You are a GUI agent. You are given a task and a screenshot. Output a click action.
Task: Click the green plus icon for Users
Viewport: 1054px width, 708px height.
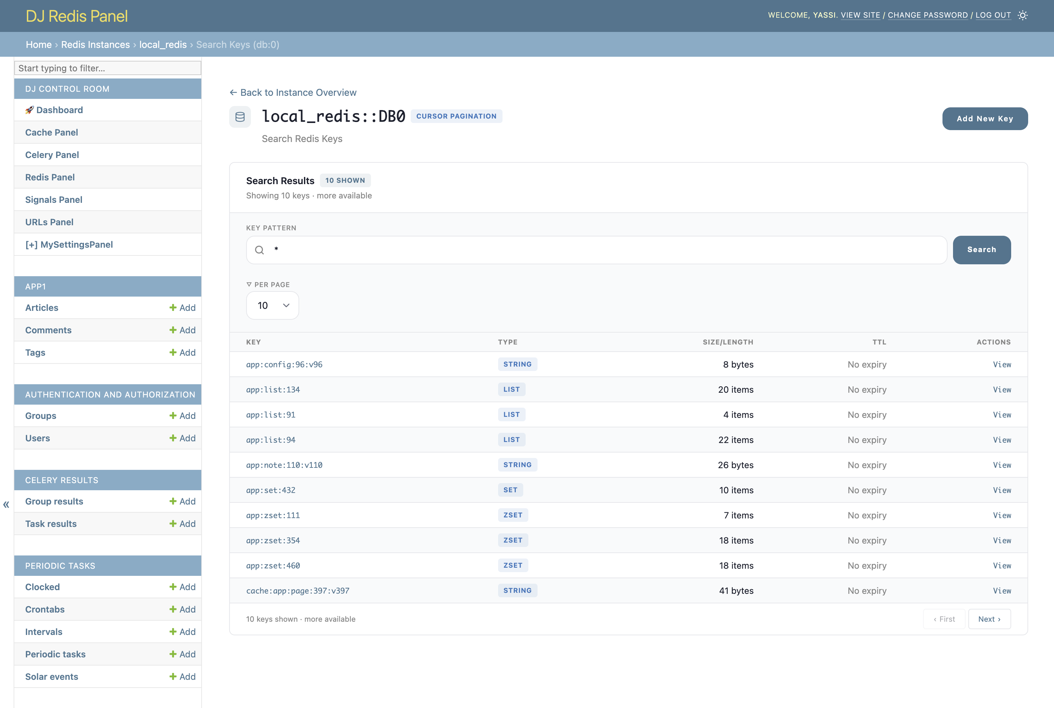click(x=173, y=438)
